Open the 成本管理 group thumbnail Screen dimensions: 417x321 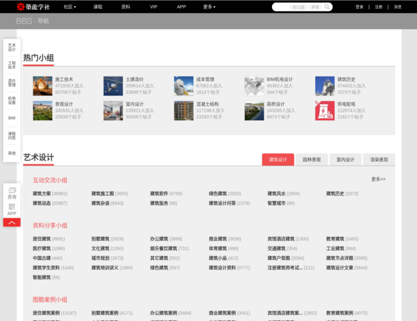pos(183,86)
